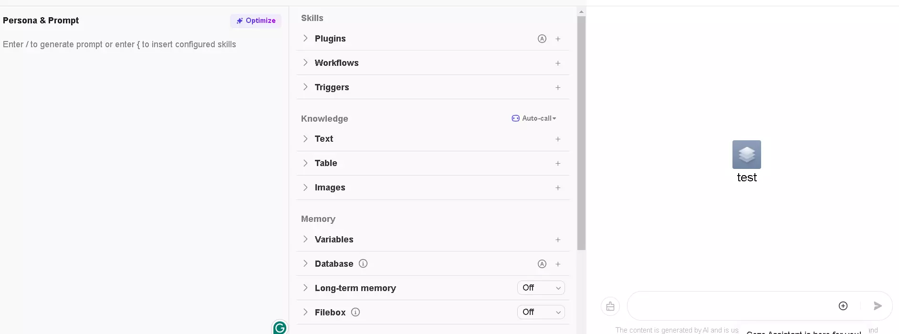The height and width of the screenshot is (334, 899).
Task: Click the circled plus attachment icon in chat
Action: tap(843, 306)
